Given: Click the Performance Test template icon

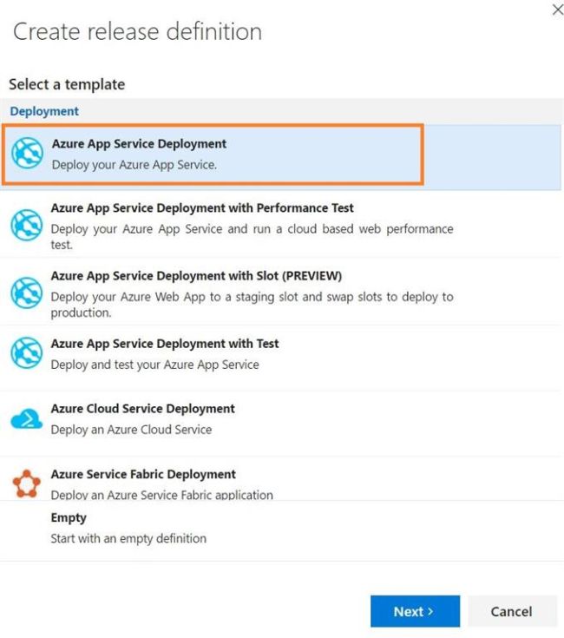Looking at the screenshot, I should tap(26, 226).
